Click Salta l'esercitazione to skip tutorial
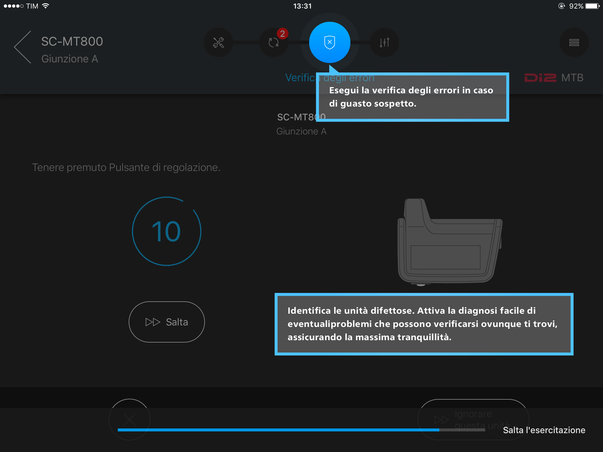Screen dimensions: 603x452 point(544,430)
